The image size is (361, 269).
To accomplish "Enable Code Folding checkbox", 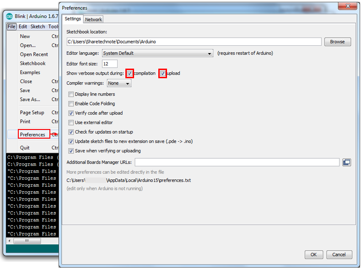I will [x=71, y=104].
